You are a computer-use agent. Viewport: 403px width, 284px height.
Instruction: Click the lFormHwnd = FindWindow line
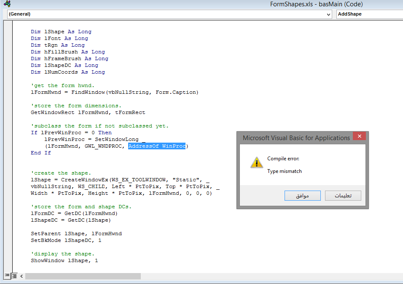[115, 92]
